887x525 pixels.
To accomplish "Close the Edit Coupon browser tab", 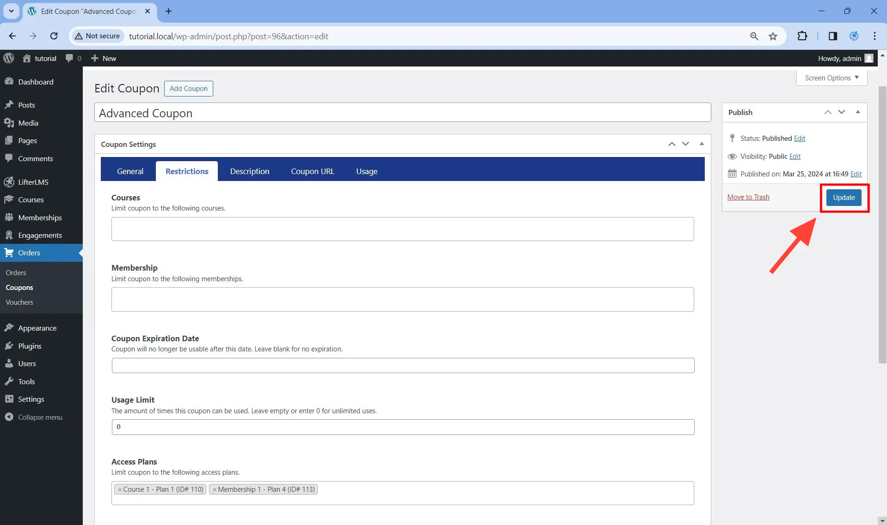I will (x=148, y=11).
